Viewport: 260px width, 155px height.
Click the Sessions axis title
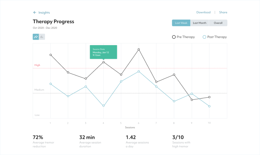coord(130,127)
